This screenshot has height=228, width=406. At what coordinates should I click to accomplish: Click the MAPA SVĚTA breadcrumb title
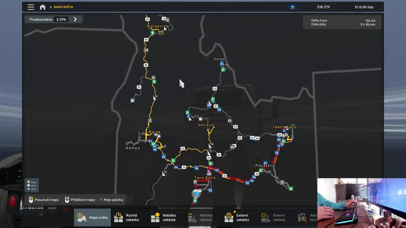(63, 7)
